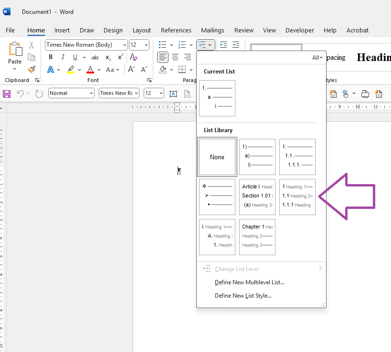Open the Times New Roman (Body) font dropdown

125,45
